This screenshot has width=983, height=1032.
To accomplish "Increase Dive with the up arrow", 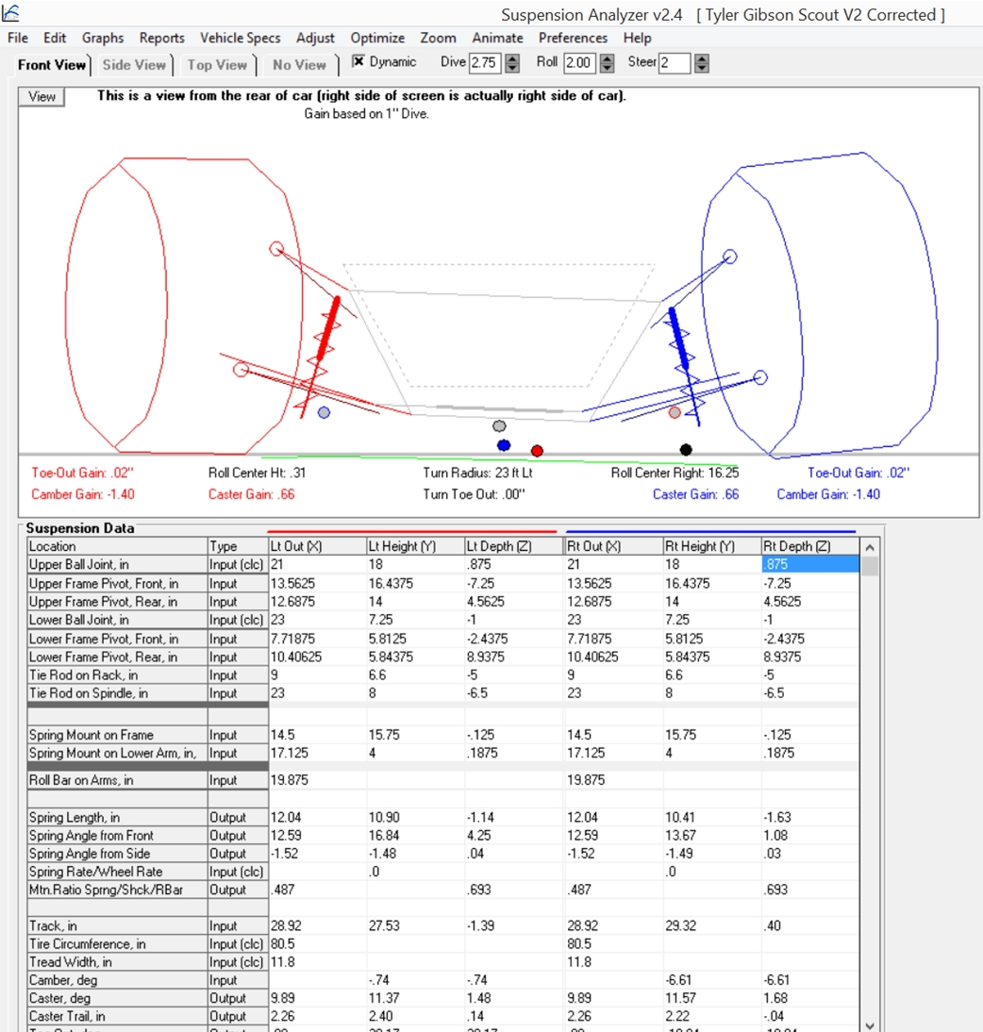I will coord(512,58).
